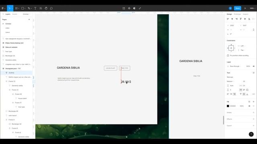Click the black fill color swatch
This screenshot has width=257, height=144.
228,106
